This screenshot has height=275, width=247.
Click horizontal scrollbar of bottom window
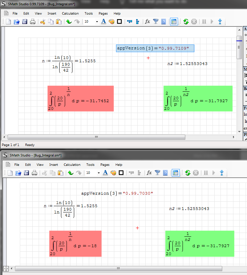click(118, 268)
